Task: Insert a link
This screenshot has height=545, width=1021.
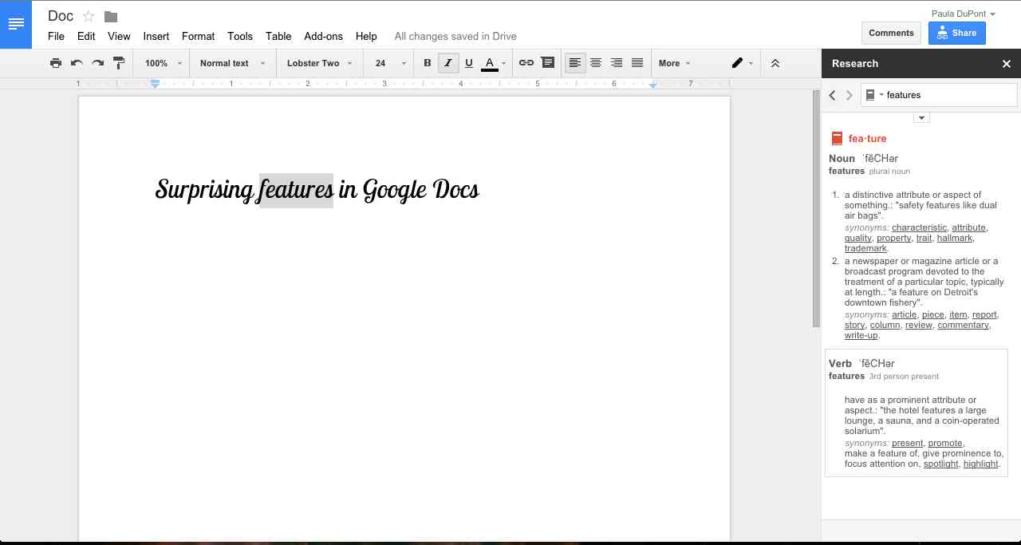Action: pyautogui.click(x=525, y=63)
